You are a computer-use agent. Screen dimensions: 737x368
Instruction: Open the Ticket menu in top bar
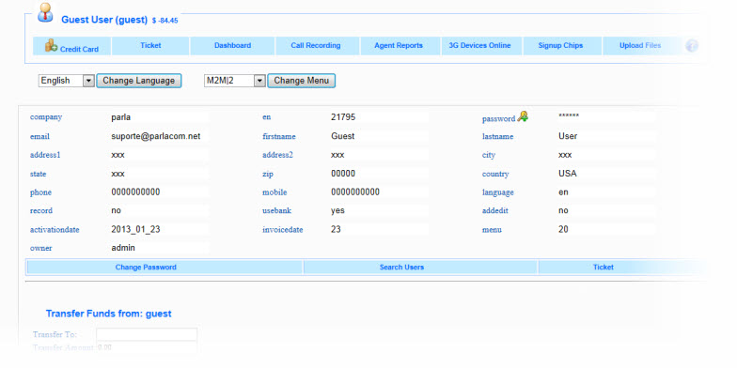[150, 45]
